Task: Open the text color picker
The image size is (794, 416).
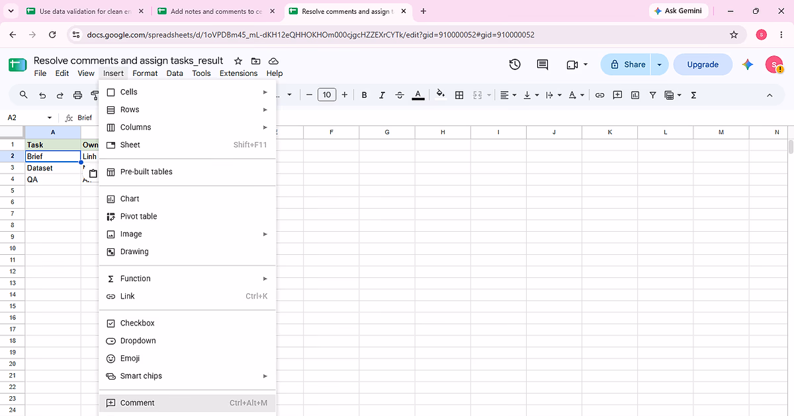Action: click(x=418, y=95)
